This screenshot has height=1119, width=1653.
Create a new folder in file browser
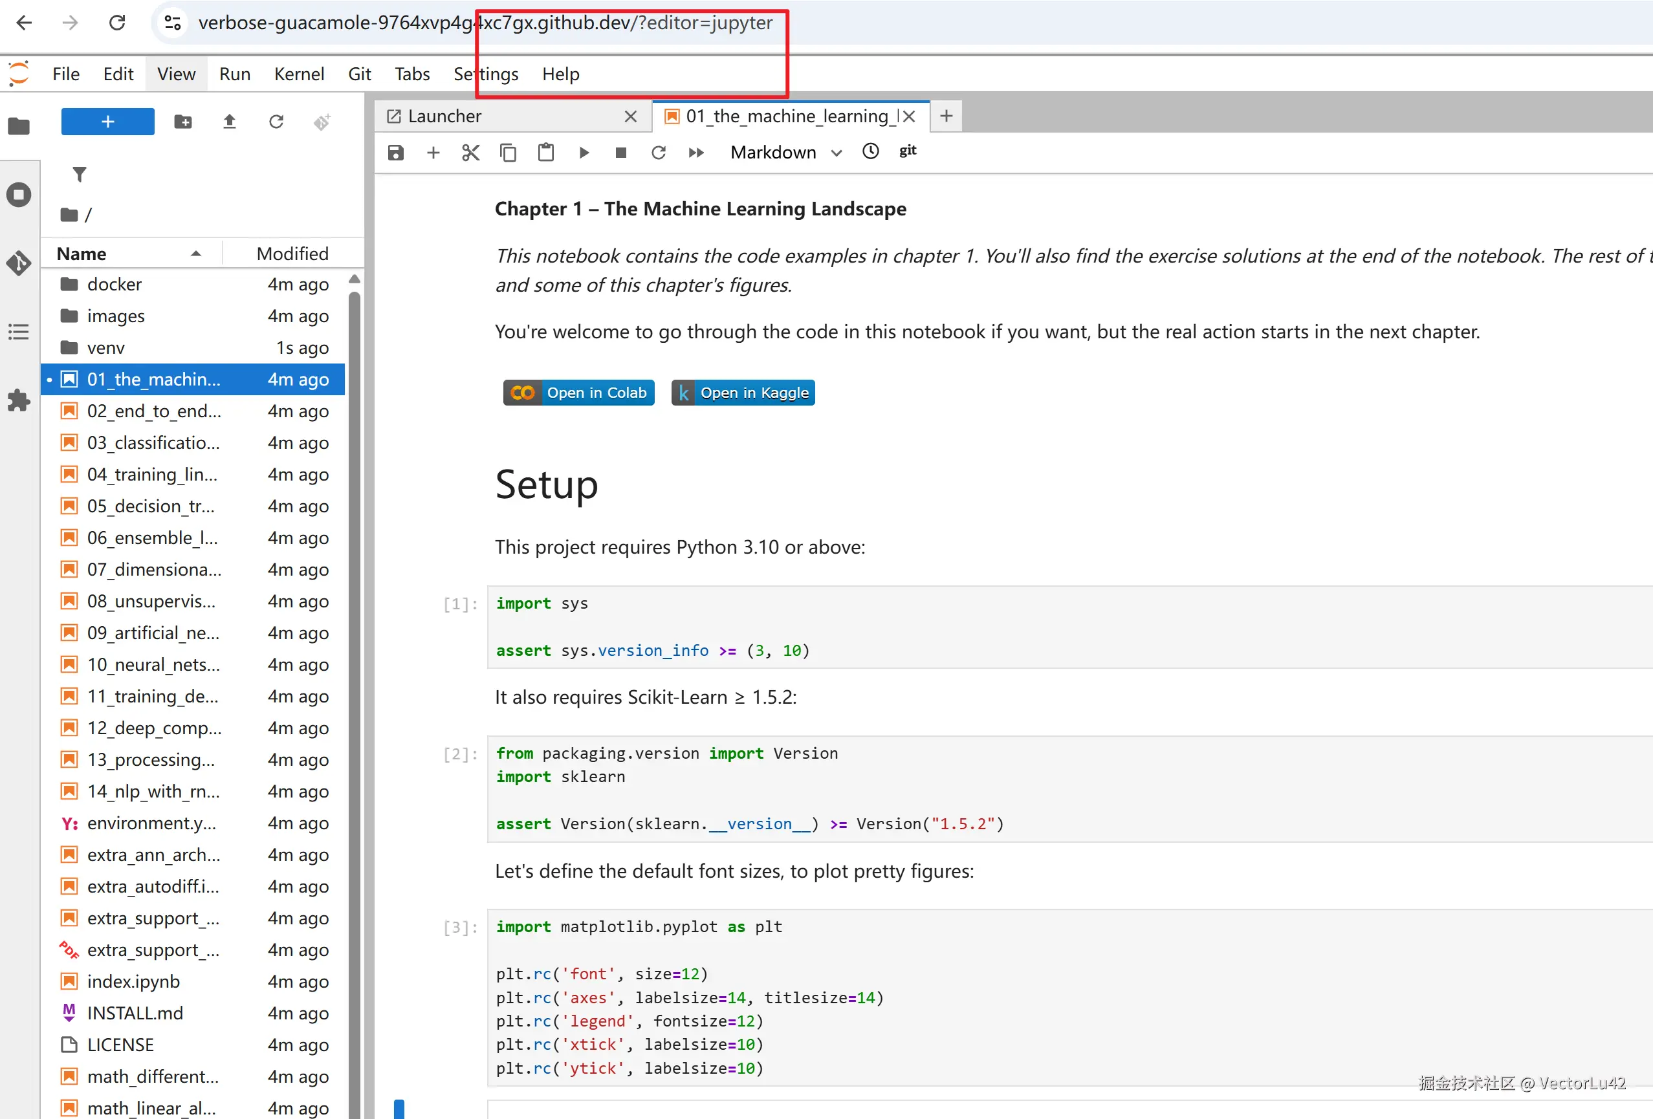pyautogui.click(x=183, y=122)
